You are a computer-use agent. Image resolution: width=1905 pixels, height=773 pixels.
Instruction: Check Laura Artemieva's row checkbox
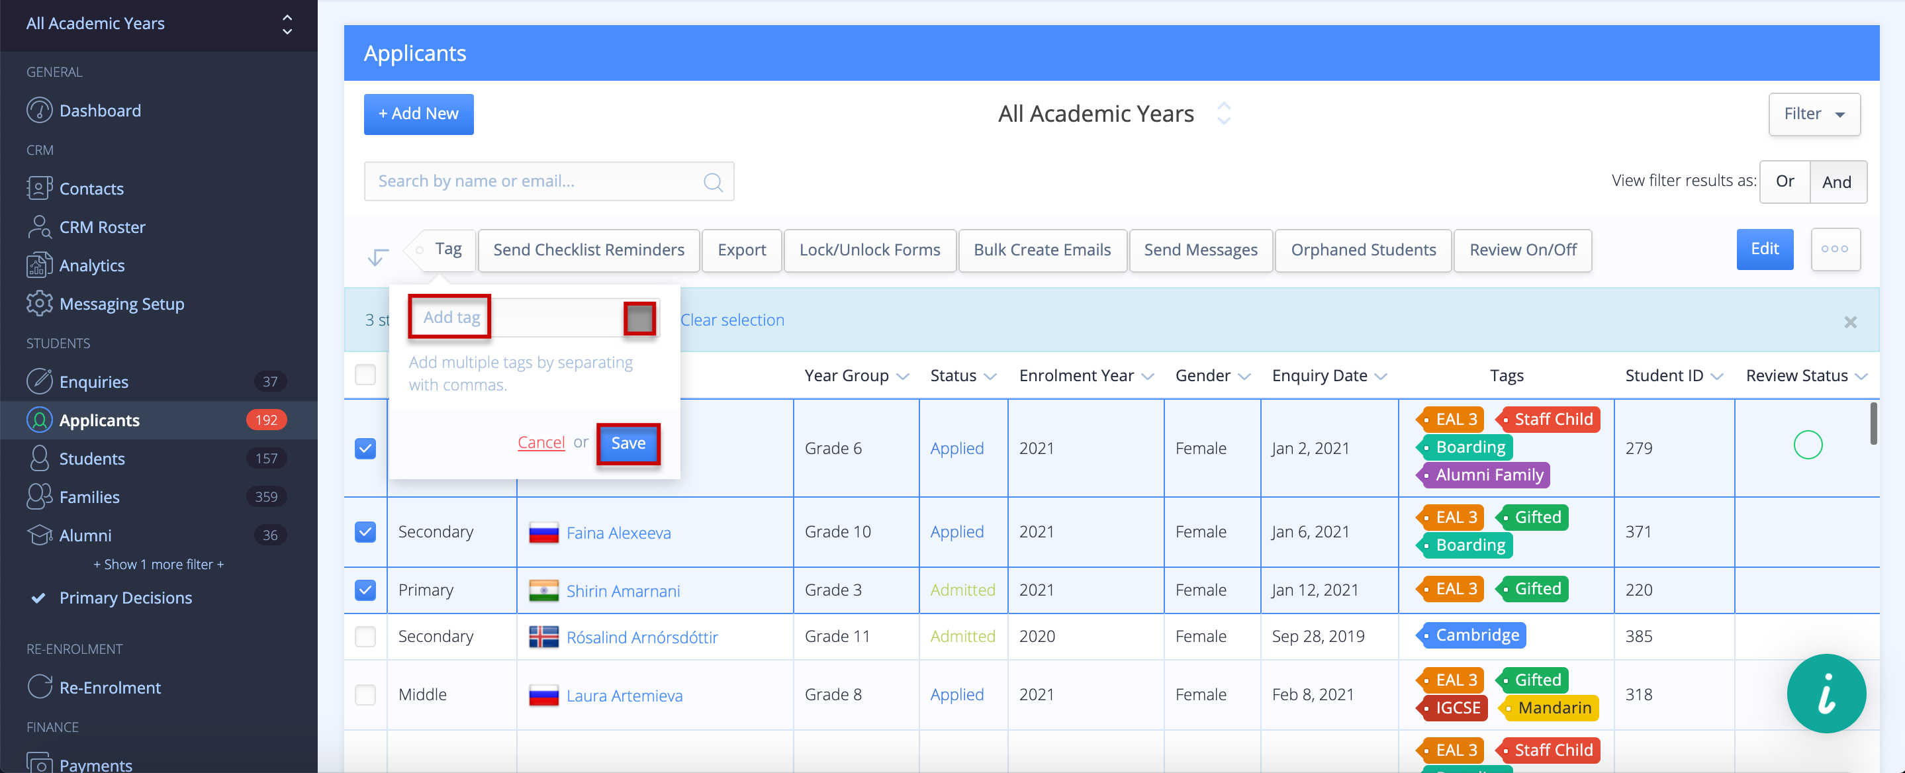tap(365, 695)
